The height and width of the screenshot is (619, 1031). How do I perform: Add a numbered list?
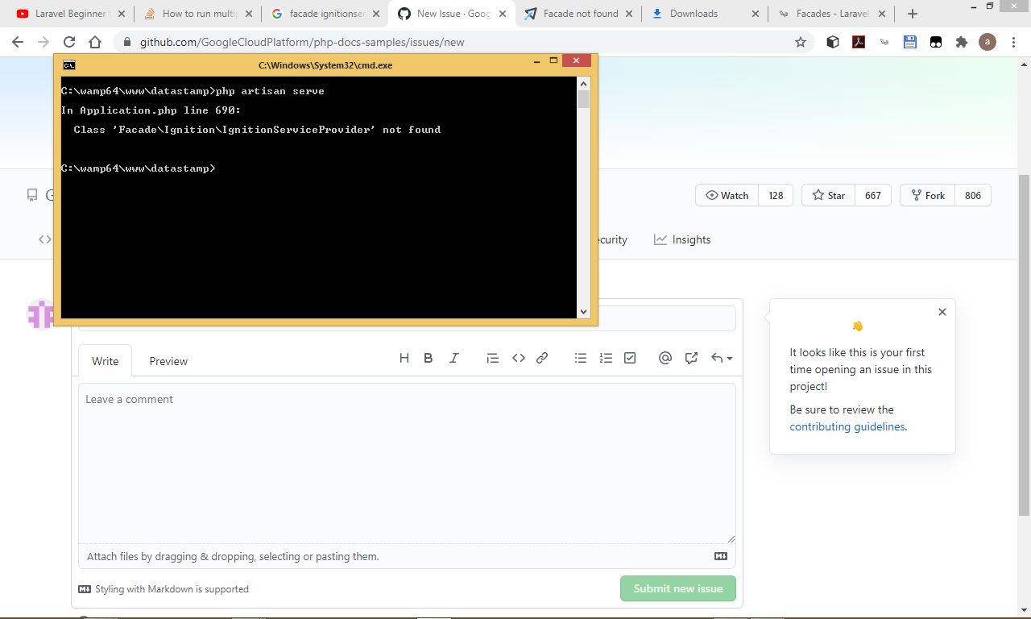[606, 358]
